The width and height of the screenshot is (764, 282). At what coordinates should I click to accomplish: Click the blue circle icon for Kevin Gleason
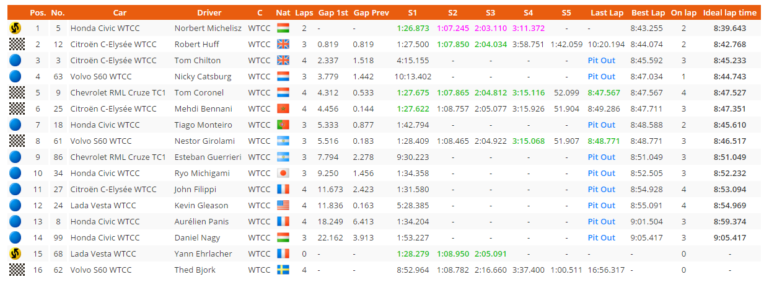coord(15,206)
